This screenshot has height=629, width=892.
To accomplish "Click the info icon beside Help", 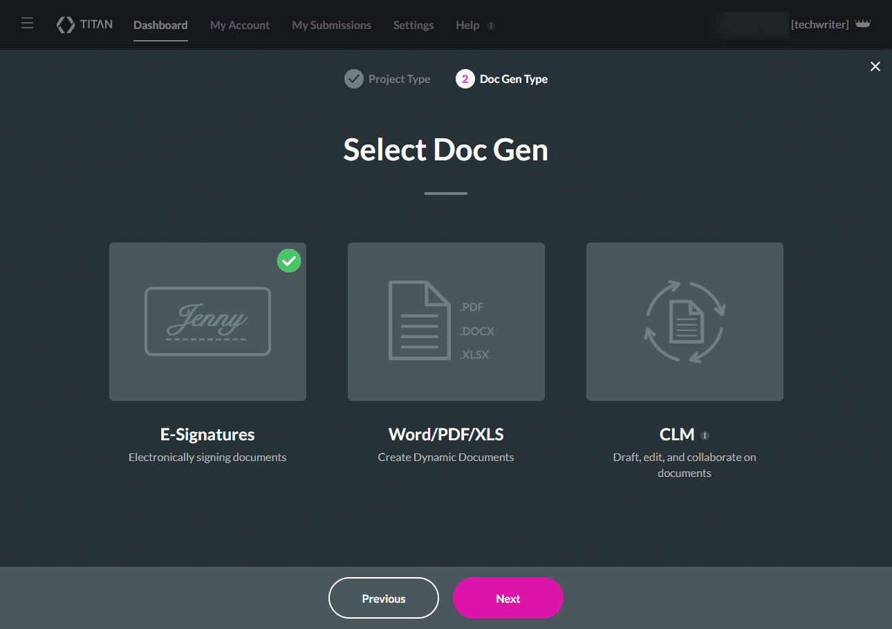I will click(x=492, y=25).
